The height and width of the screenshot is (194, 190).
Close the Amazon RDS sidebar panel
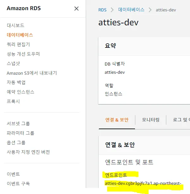[76, 9]
